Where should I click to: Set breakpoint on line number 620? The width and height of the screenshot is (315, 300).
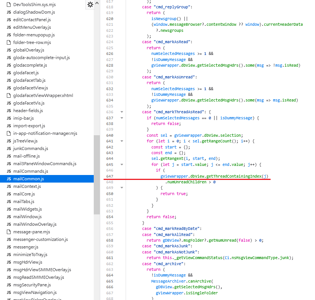(110, 19)
